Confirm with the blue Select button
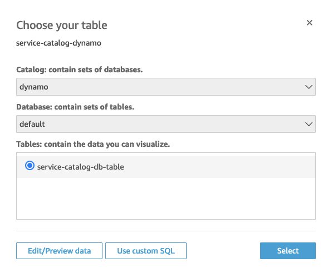332x273 pixels. (288, 251)
